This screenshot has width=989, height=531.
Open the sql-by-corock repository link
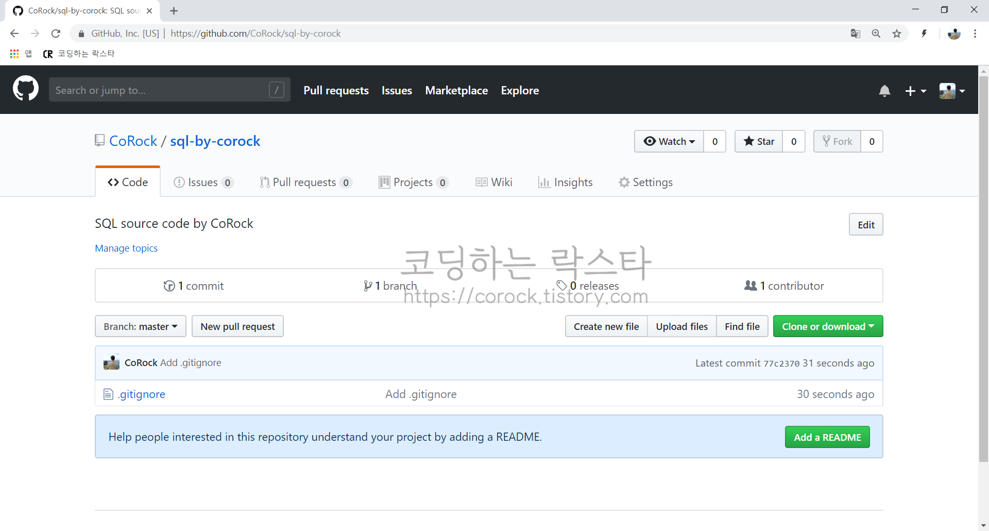point(215,141)
